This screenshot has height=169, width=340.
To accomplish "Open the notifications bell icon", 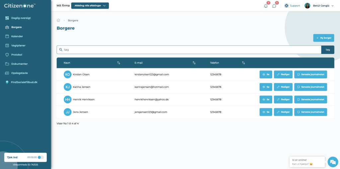I will click(x=266, y=6).
